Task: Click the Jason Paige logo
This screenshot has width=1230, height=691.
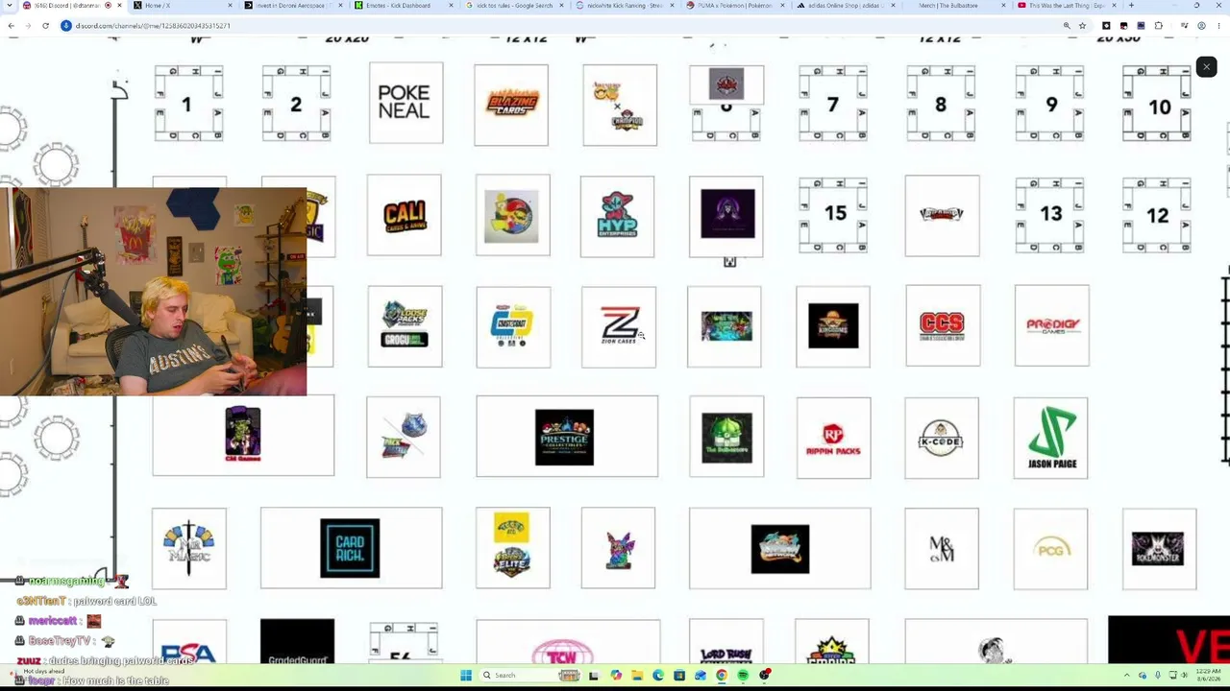Action: click(1051, 438)
